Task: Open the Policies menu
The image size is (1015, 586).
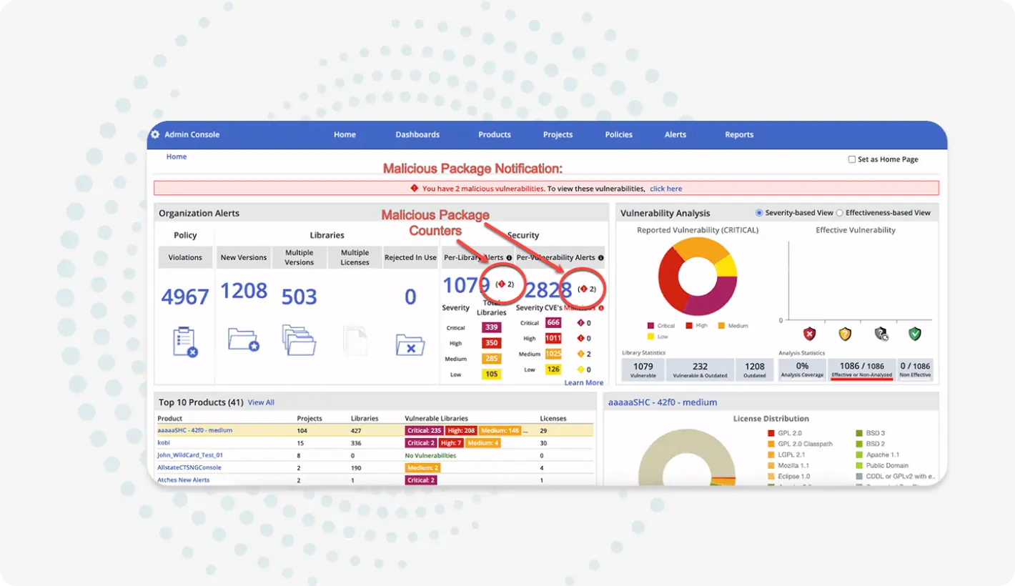Action: (618, 134)
